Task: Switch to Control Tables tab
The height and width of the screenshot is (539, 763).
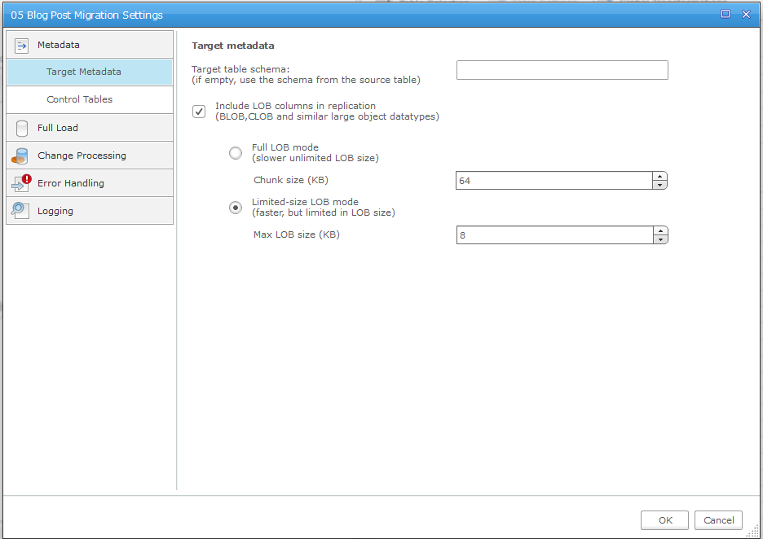Action: [80, 99]
